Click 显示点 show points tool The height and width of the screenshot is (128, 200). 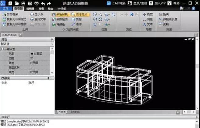[x=37, y=14]
